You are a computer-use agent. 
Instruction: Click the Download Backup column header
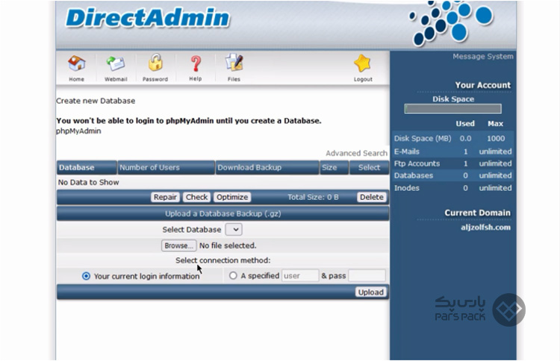[267, 168]
